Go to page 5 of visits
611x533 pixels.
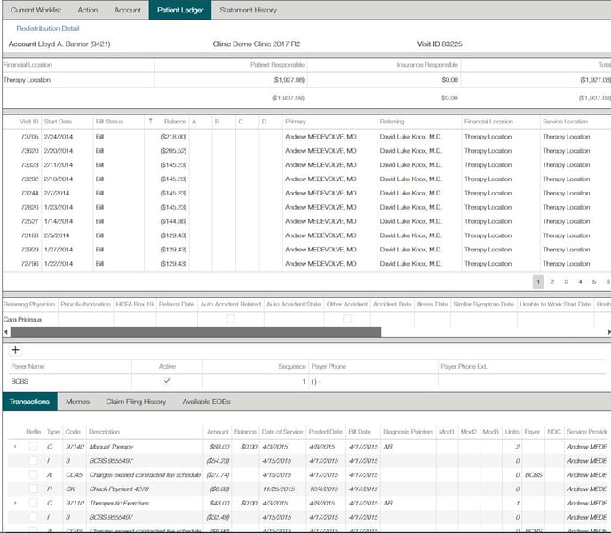[x=594, y=282]
